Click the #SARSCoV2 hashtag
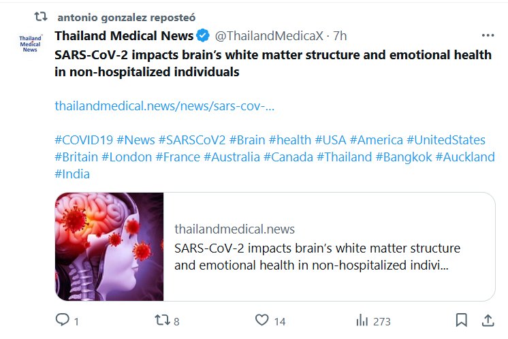The width and height of the screenshot is (508, 339). click(191, 140)
